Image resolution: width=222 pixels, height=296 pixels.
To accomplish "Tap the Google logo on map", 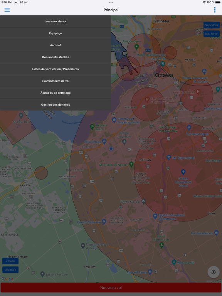I will [7, 279].
